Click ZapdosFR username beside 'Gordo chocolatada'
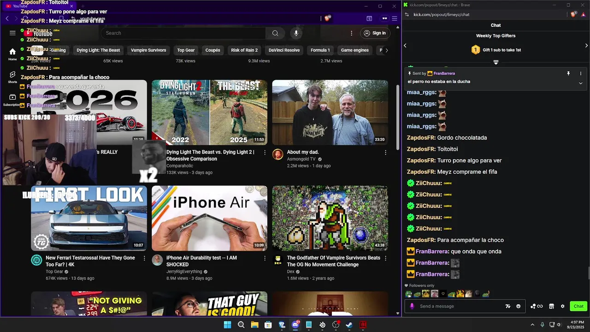The width and height of the screenshot is (590, 332). 421,137
